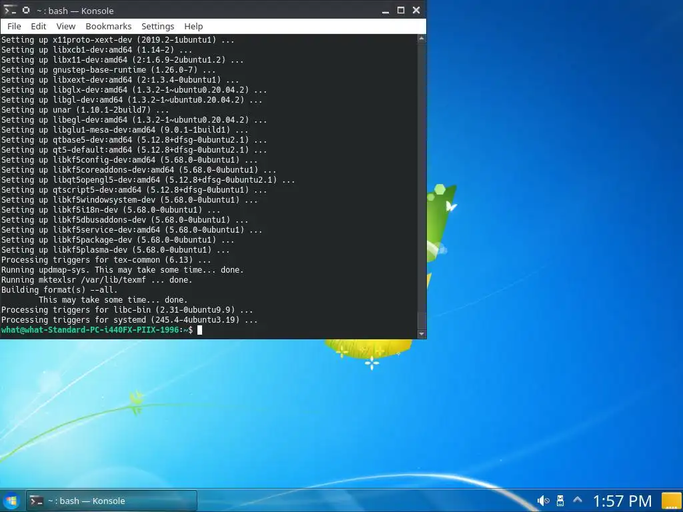The image size is (683, 512).
Task: Minimize the Konsole window
Action: [385, 11]
